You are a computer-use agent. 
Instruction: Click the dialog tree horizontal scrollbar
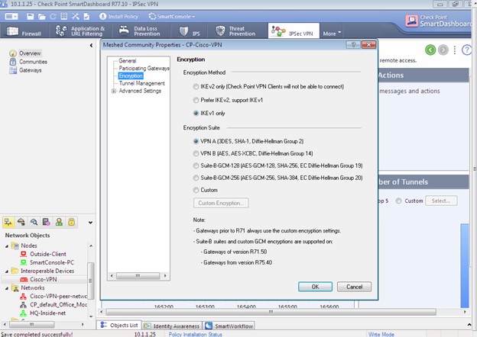(x=138, y=276)
